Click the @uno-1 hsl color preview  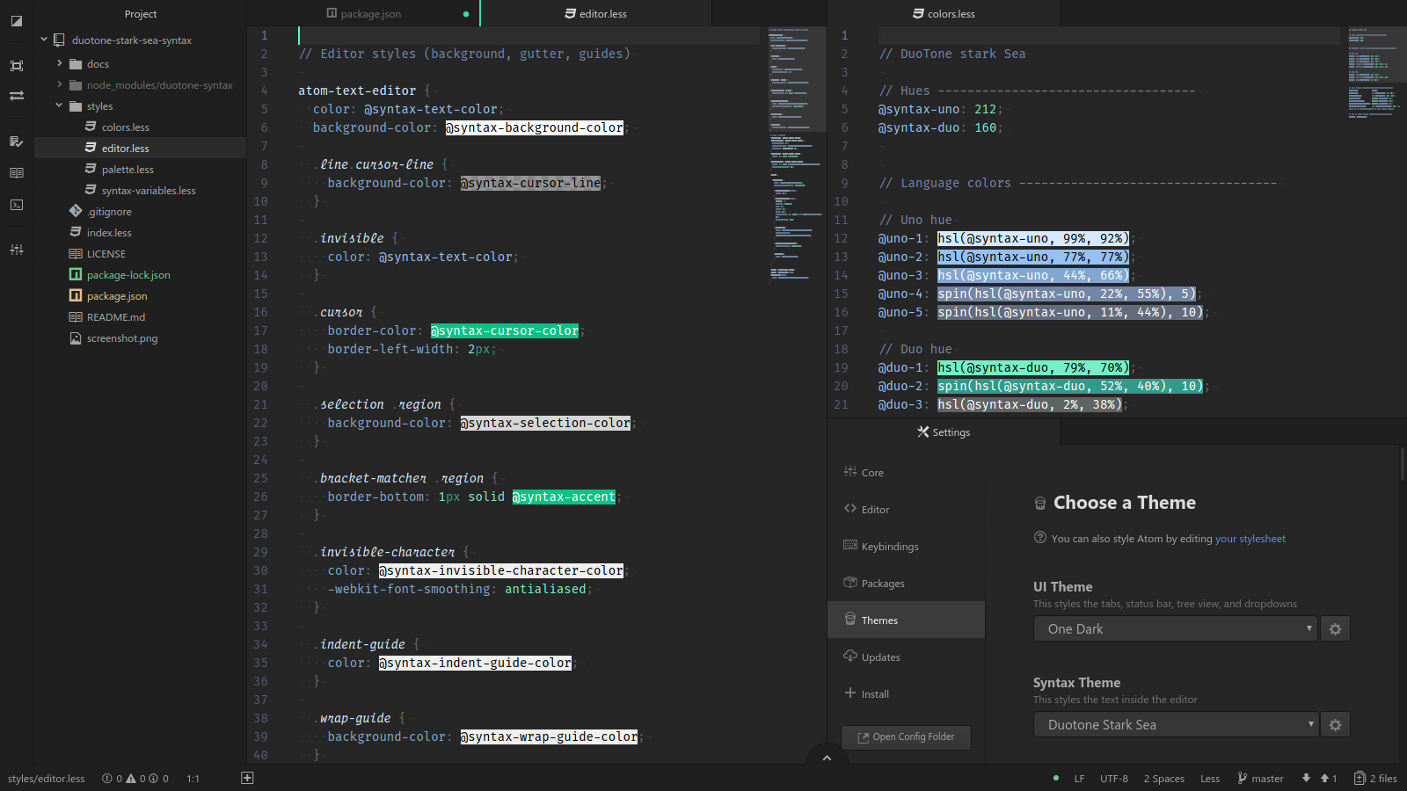click(1032, 238)
